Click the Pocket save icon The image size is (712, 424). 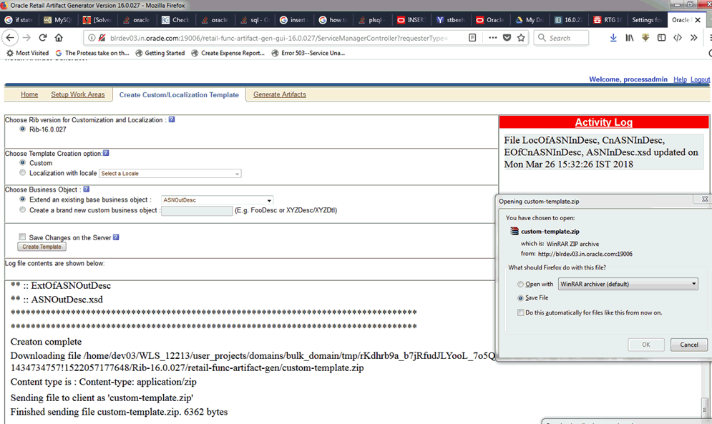pyautogui.click(x=507, y=38)
